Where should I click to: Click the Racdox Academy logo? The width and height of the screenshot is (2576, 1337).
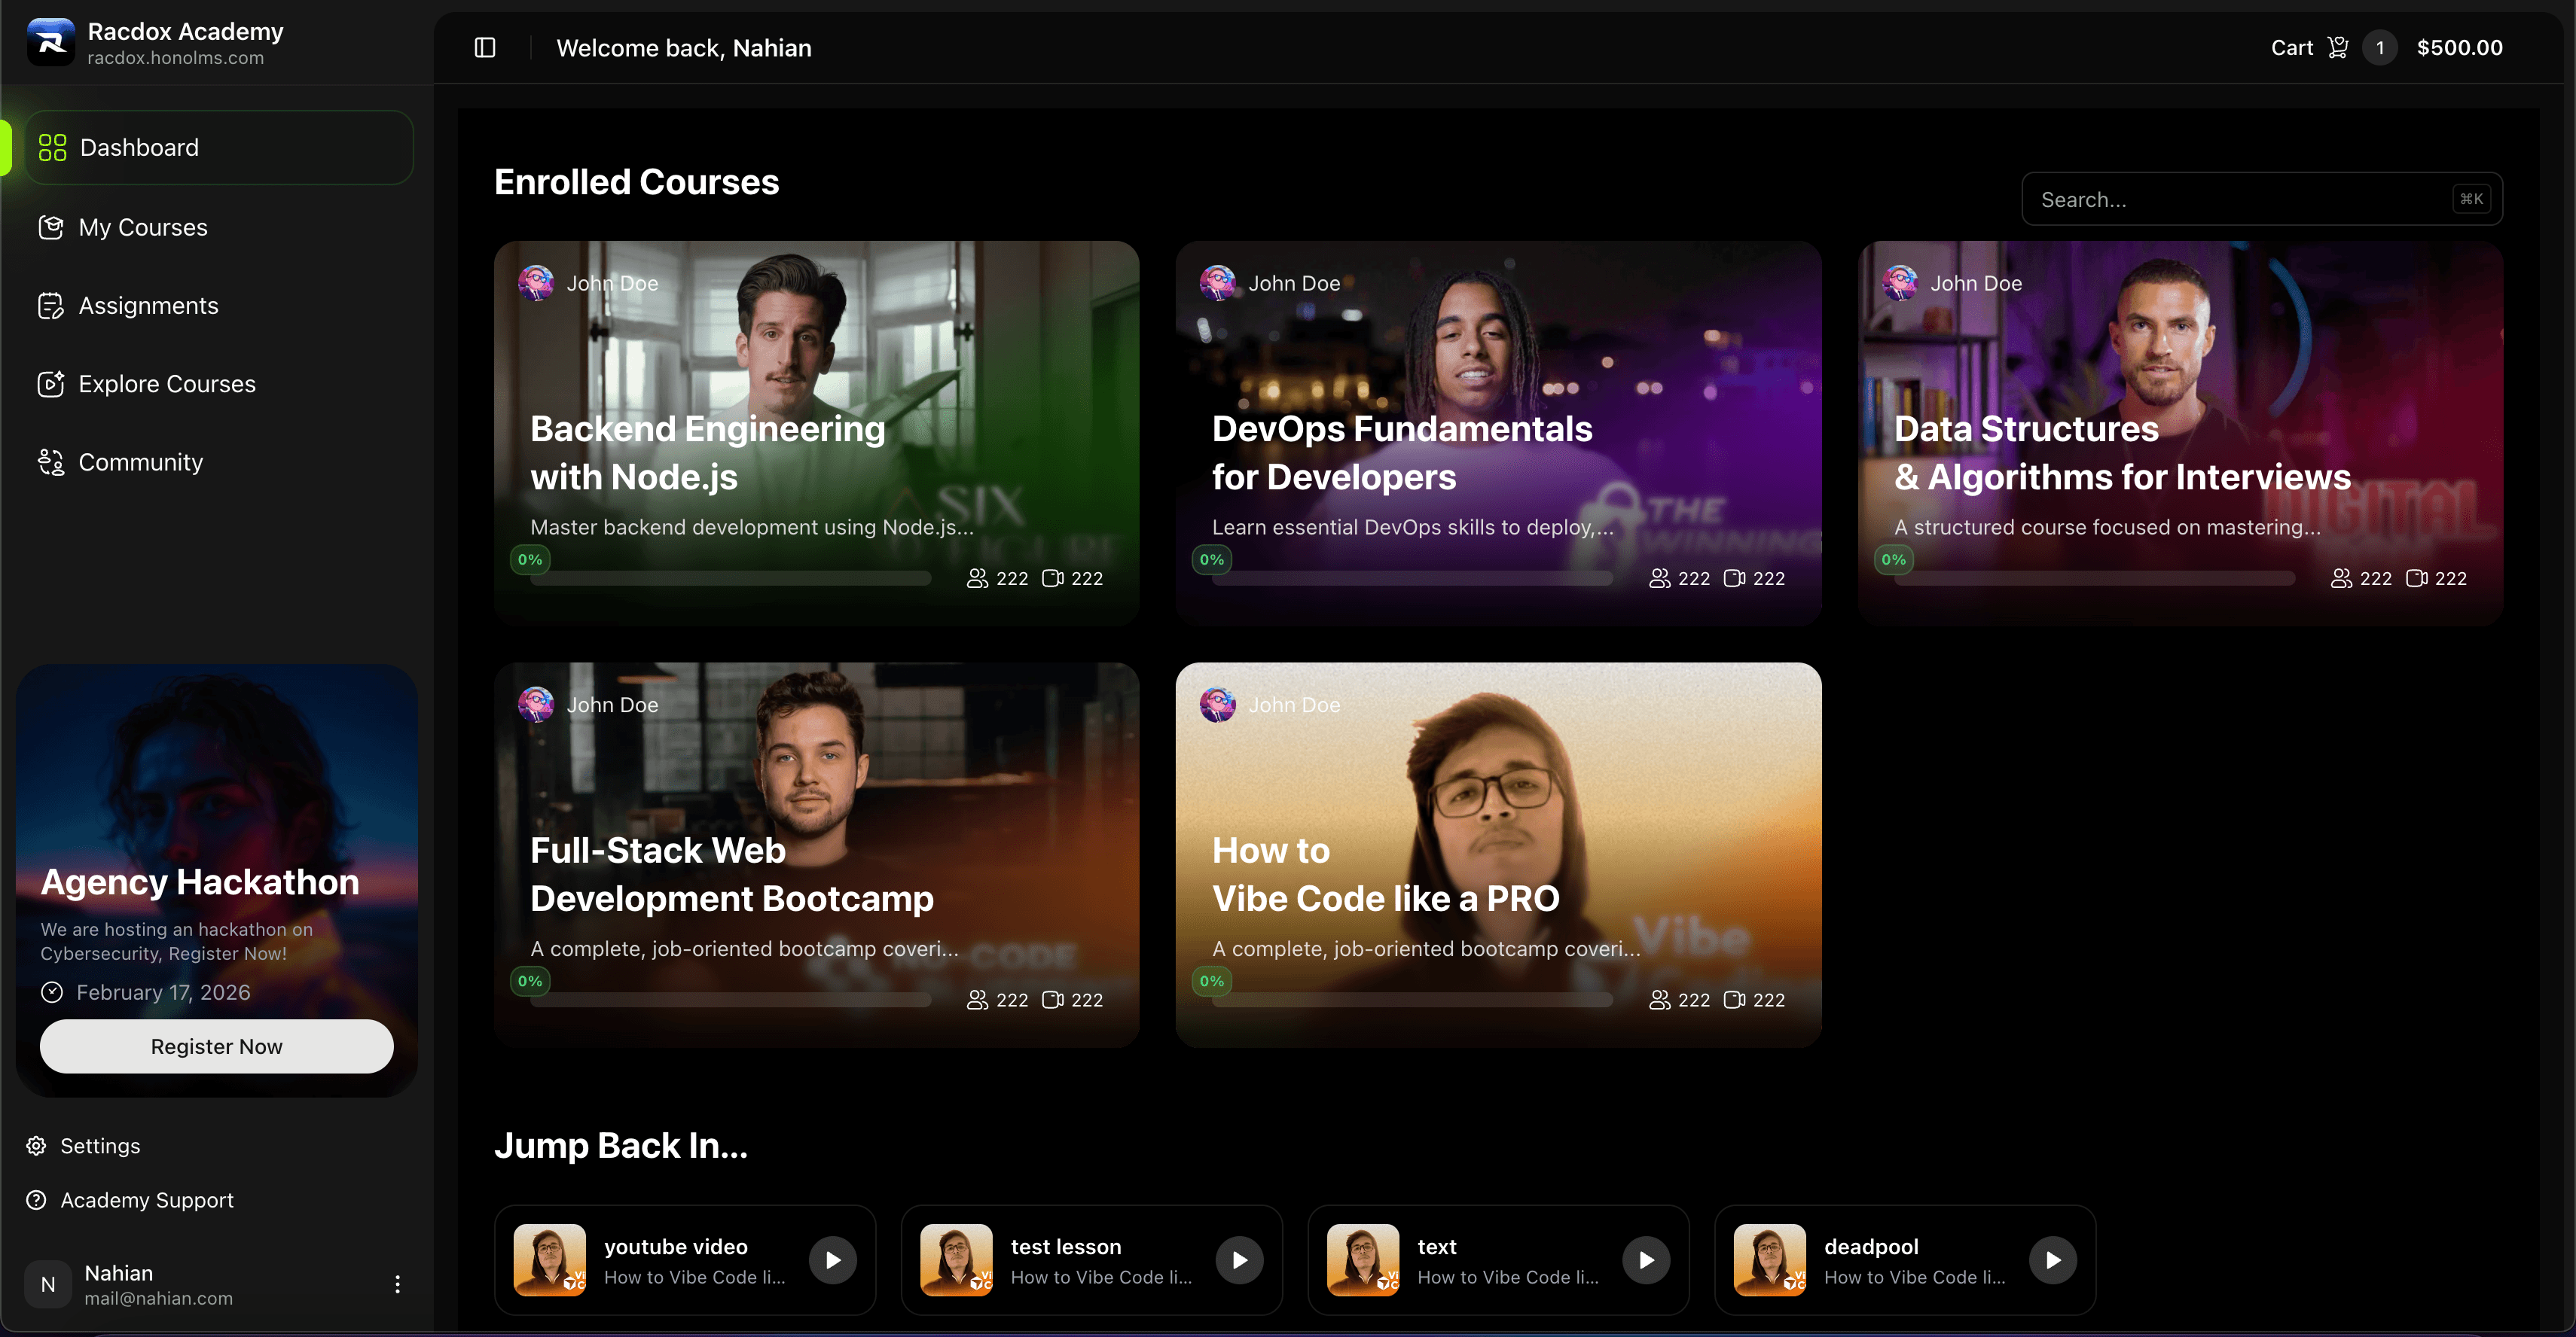51,42
